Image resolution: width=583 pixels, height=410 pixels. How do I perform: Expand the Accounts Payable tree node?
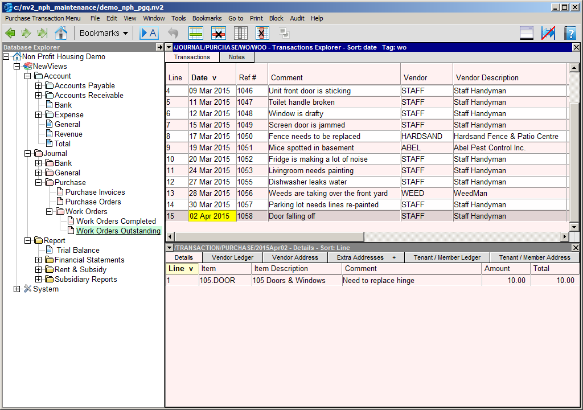(x=39, y=86)
